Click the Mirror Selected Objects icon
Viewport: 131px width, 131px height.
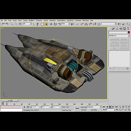[120, 24]
